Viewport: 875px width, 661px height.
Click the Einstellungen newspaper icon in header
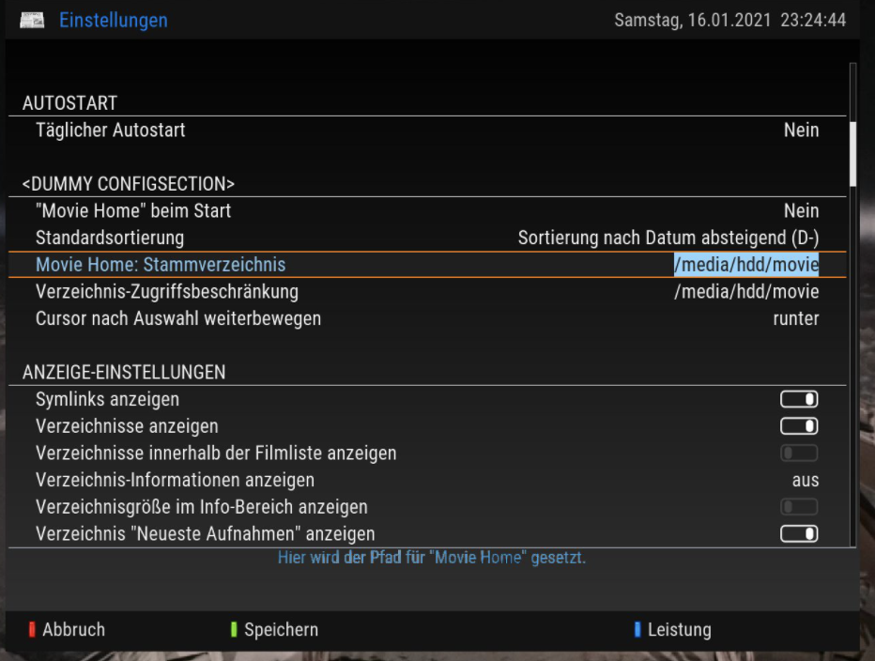[x=32, y=21]
